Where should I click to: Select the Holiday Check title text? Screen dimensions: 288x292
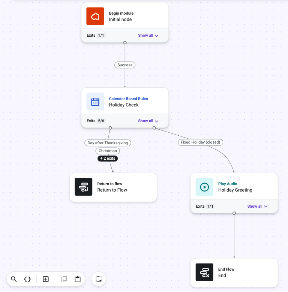[x=124, y=105]
